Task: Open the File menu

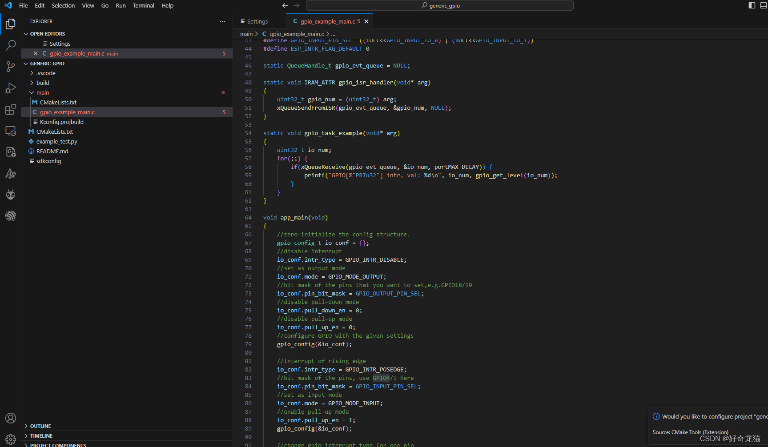Action: coord(24,5)
